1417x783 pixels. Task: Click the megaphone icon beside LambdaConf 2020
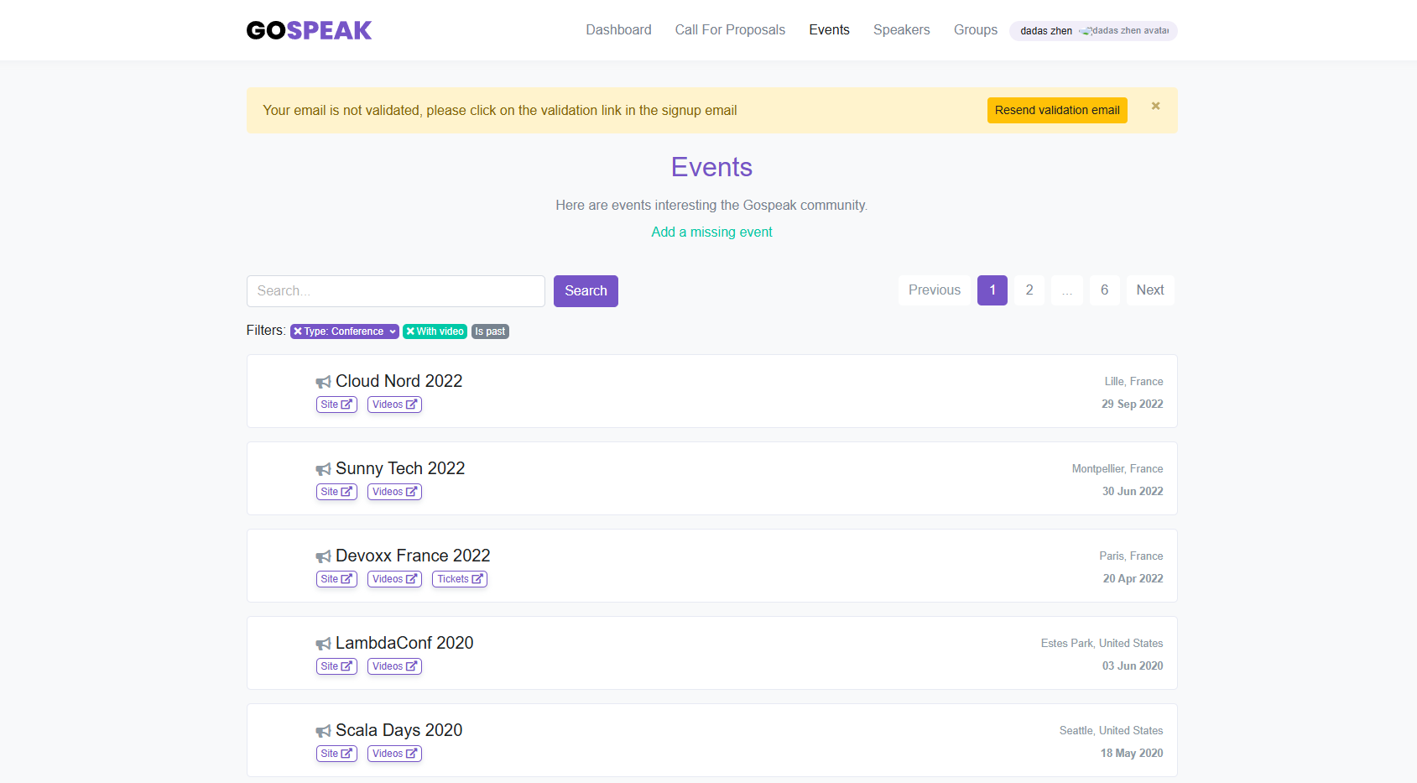pos(323,644)
